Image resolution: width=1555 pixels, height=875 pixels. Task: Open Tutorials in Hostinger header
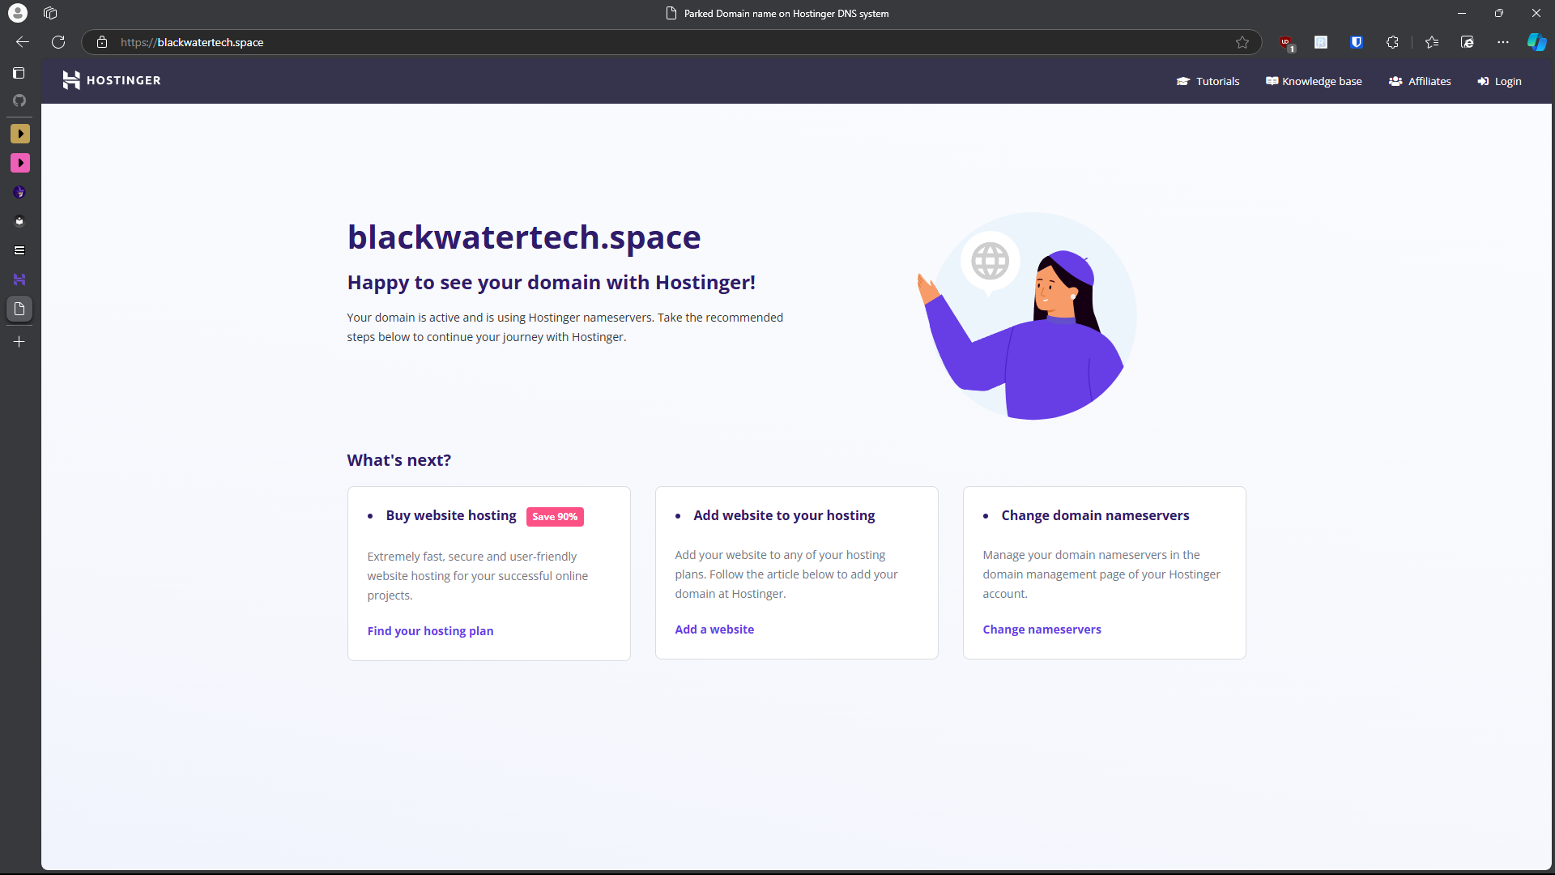pos(1208,81)
